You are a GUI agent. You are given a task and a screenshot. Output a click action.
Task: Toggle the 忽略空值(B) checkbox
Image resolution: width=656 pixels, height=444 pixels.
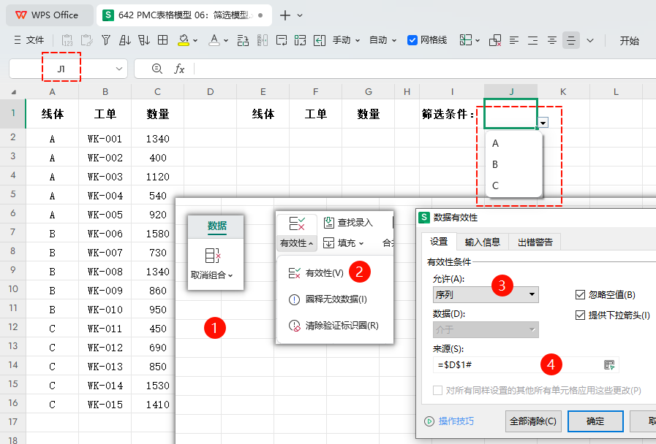click(580, 295)
